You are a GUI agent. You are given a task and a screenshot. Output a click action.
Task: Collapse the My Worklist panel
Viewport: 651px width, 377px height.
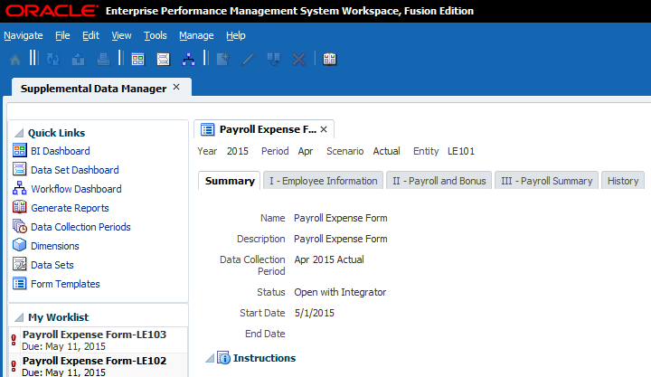(x=19, y=317)
